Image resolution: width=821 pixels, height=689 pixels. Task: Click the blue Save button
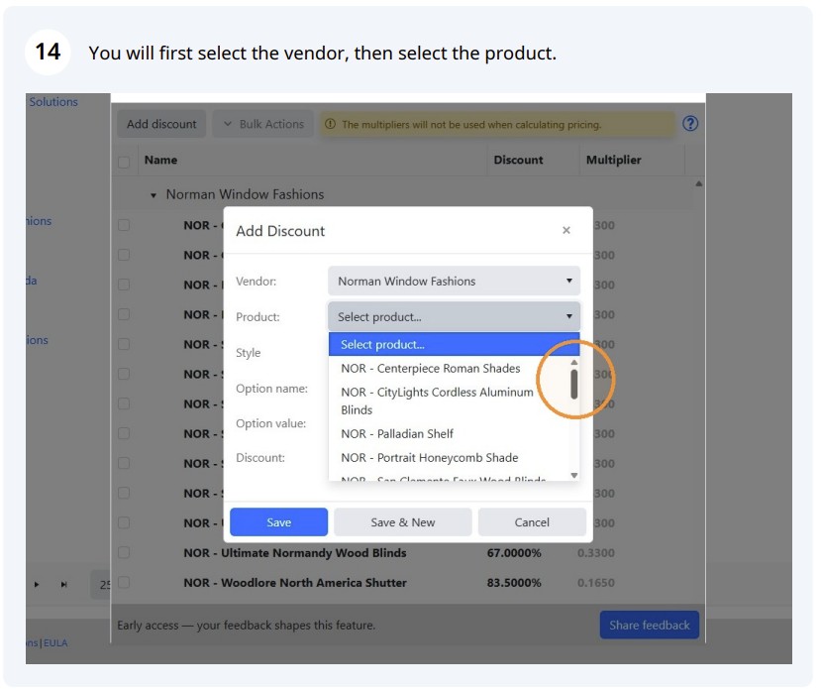click(278, 522)
